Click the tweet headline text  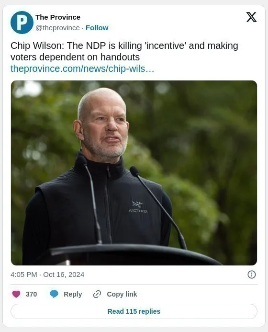124,51
